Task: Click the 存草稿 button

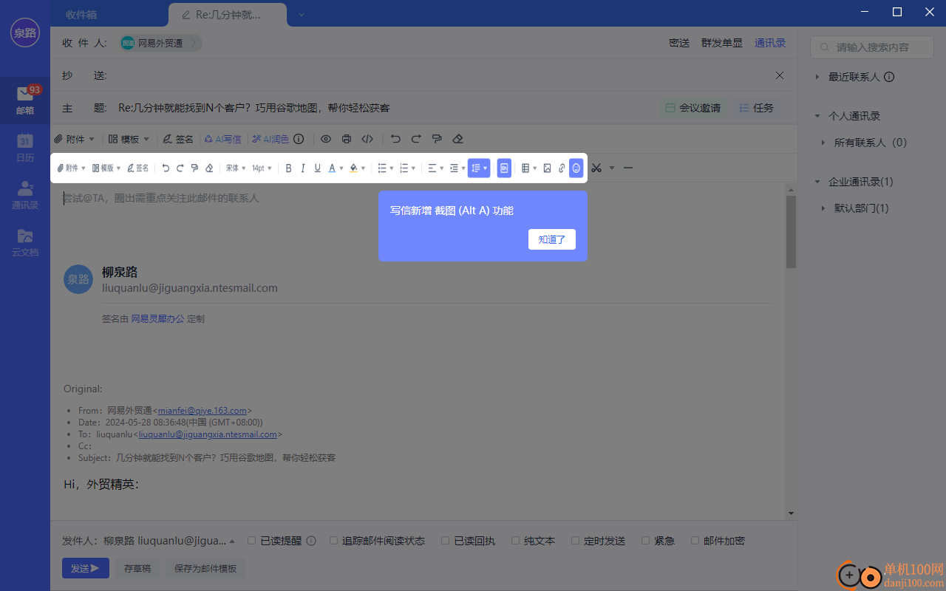Action: click(137, 568)
